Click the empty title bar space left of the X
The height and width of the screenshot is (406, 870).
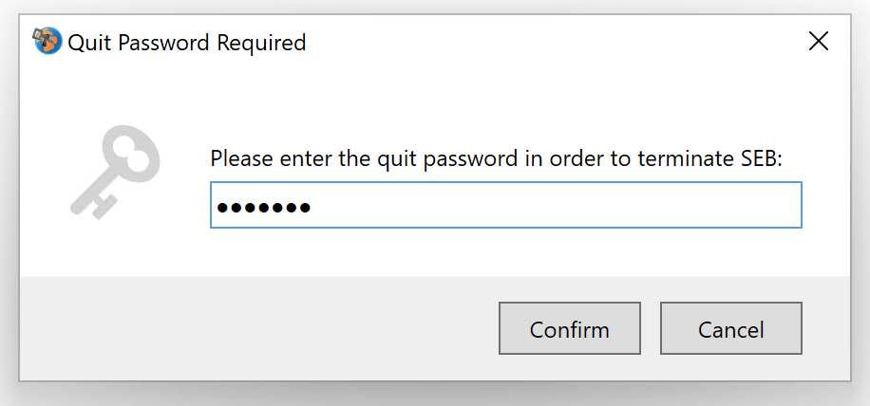click(555, 42)
